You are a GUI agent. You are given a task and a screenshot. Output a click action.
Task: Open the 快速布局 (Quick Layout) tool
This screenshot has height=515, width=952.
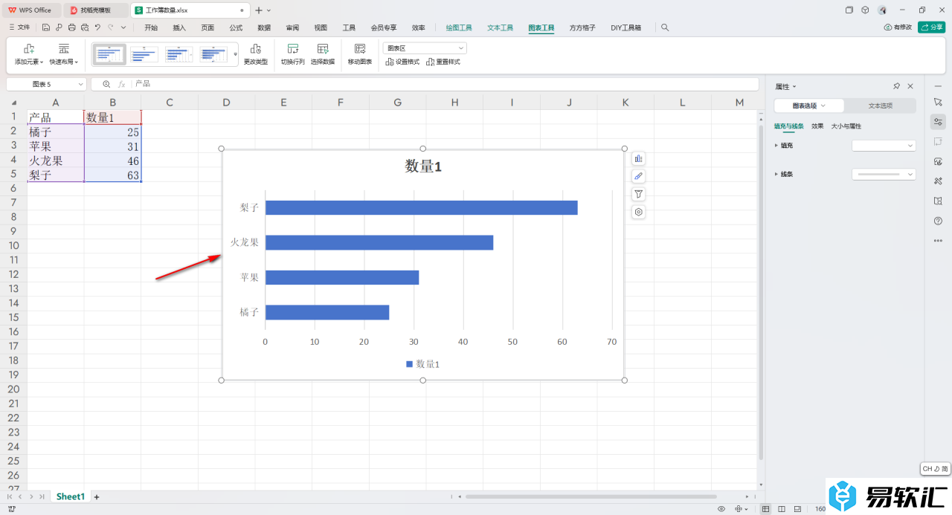click(64, 54)
